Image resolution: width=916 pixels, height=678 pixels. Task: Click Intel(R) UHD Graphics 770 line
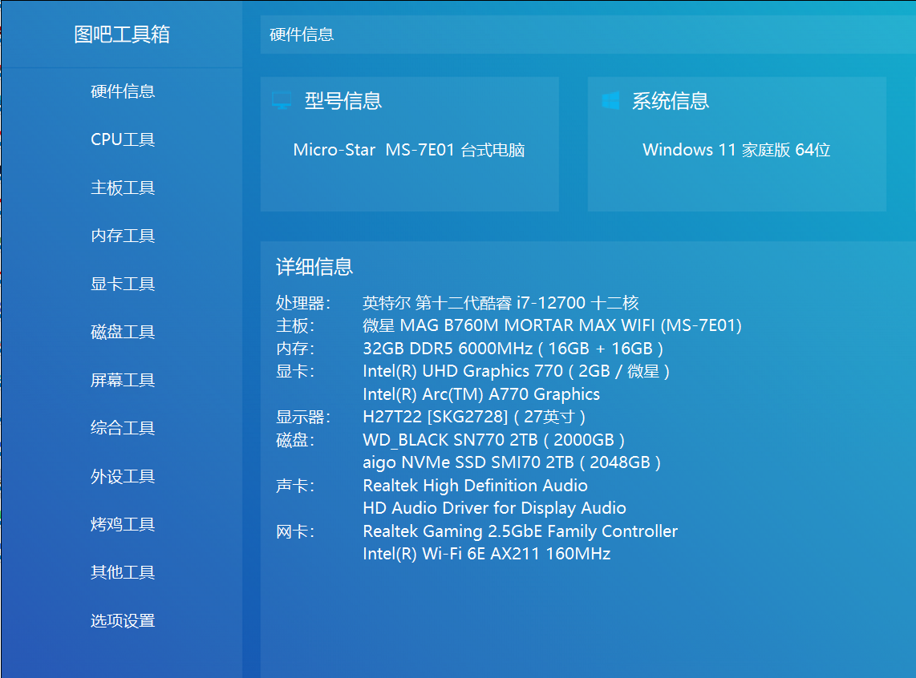click(517, 371)
